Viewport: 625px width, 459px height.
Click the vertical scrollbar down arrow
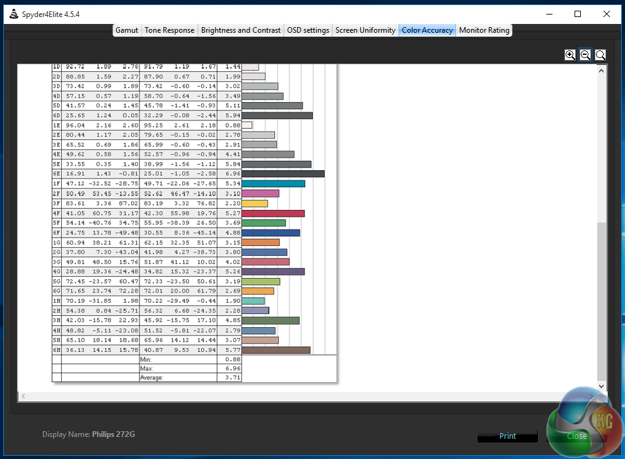601,386
